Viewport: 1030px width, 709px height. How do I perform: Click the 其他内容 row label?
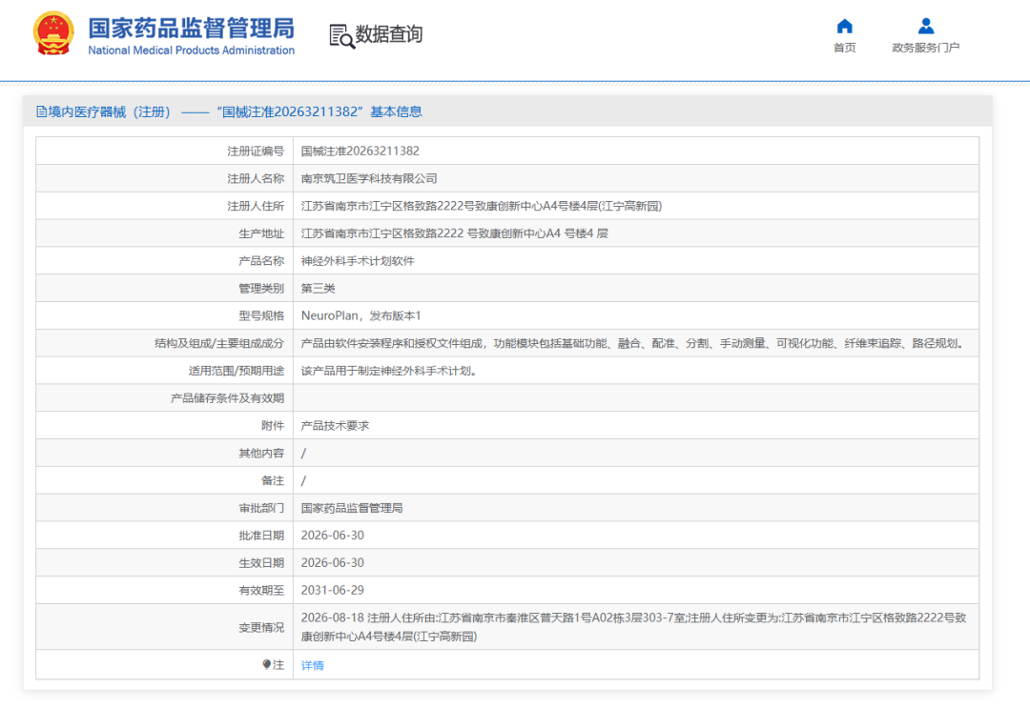[261, 454]
